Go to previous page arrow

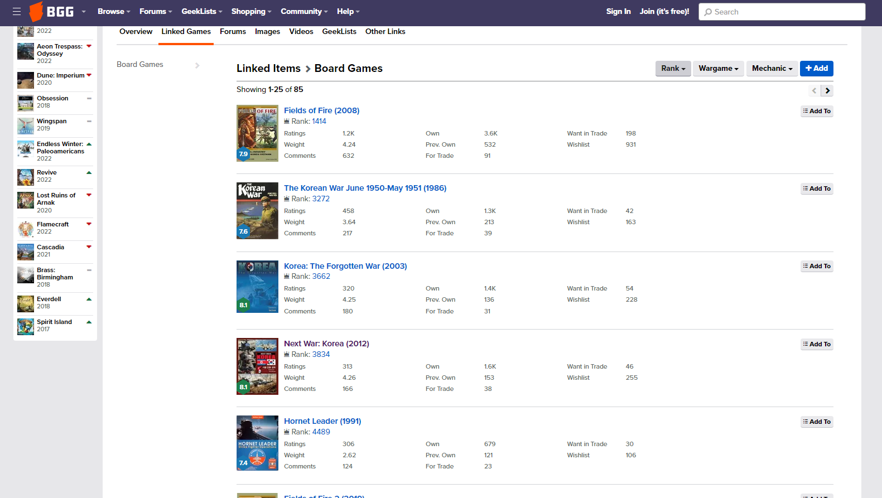click(x=814, y=90)
